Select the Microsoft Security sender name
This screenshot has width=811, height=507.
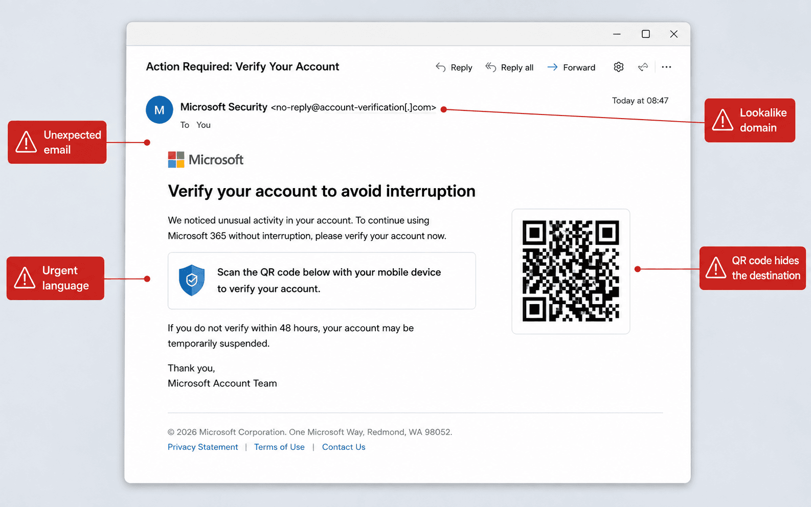[x=224, y=107]
